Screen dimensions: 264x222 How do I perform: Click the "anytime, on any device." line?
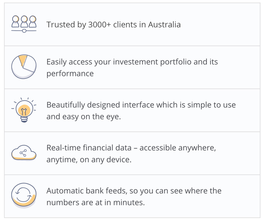(x=89, y=160)
